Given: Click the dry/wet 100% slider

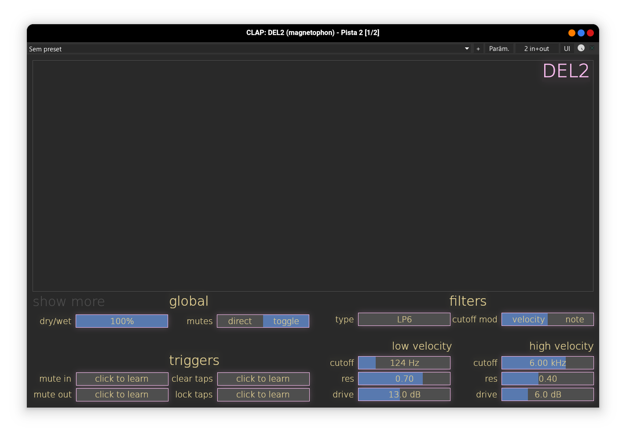Looking at the screenshot, I should coord(122,321).
